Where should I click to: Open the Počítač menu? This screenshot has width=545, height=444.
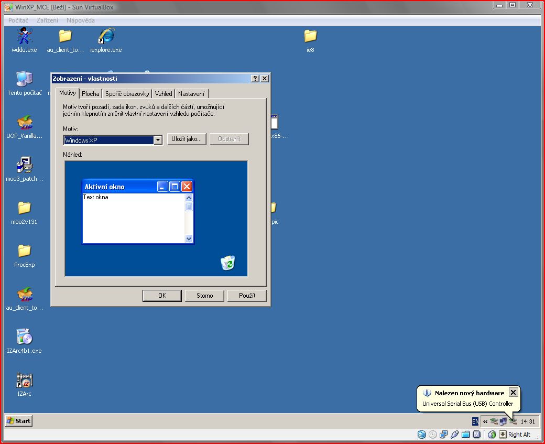click(x=18, y=20)
